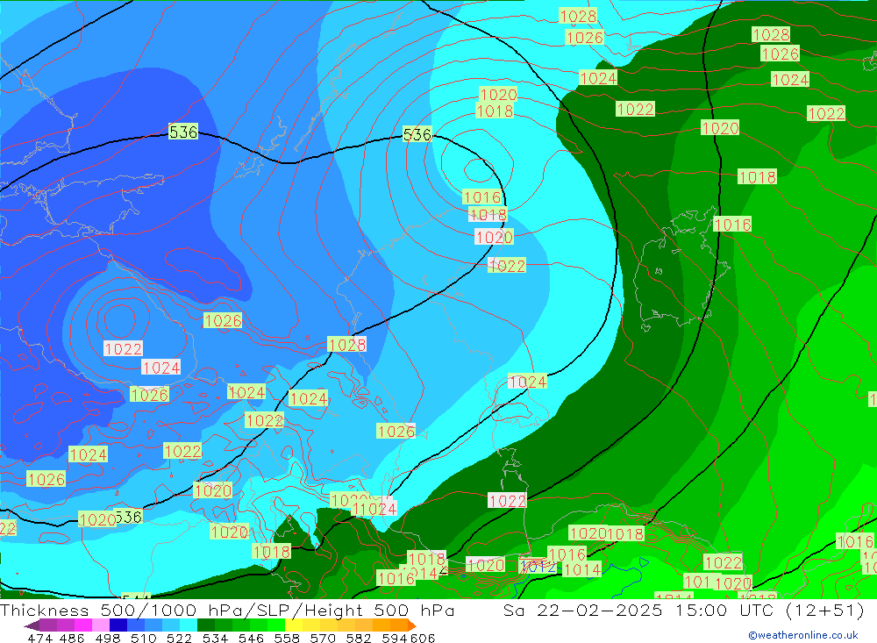Click the 510 legend value
This screenshot has width=877, height=643.
coord(144,638)
